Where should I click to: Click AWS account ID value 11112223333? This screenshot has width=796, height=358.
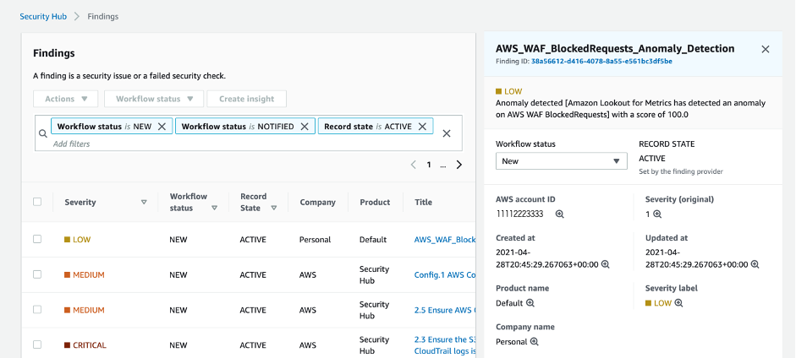point(520,214)
